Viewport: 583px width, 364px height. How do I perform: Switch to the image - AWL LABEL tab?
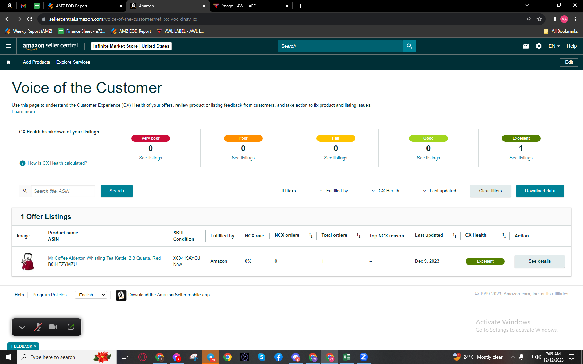[251, 6]
